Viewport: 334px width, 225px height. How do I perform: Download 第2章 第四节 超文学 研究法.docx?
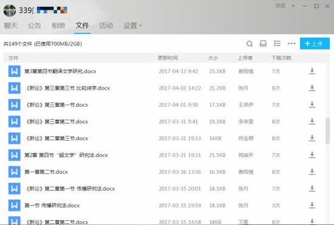[x=312, y=155]
